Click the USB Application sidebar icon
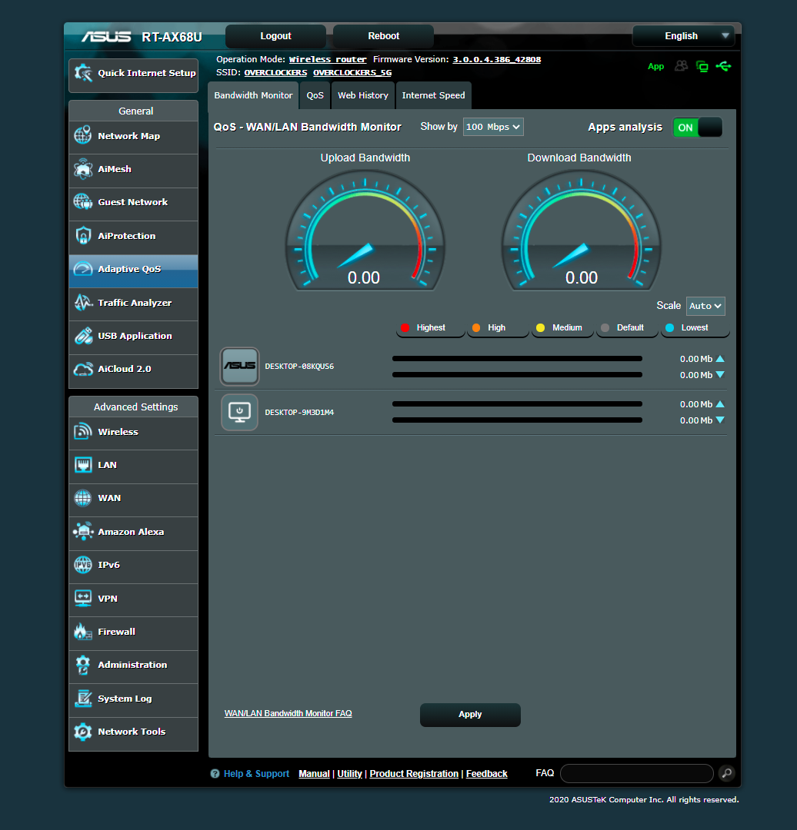The width and height of the screenshot is (797, 830). [83, 337]
